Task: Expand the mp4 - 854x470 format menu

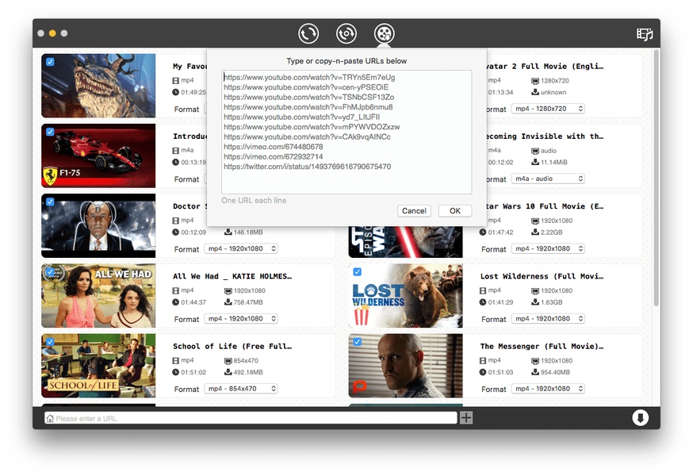Action: point(241,389)
